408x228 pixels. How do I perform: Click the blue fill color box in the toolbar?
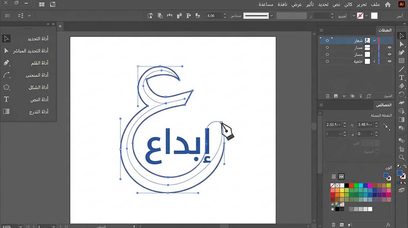400,173
